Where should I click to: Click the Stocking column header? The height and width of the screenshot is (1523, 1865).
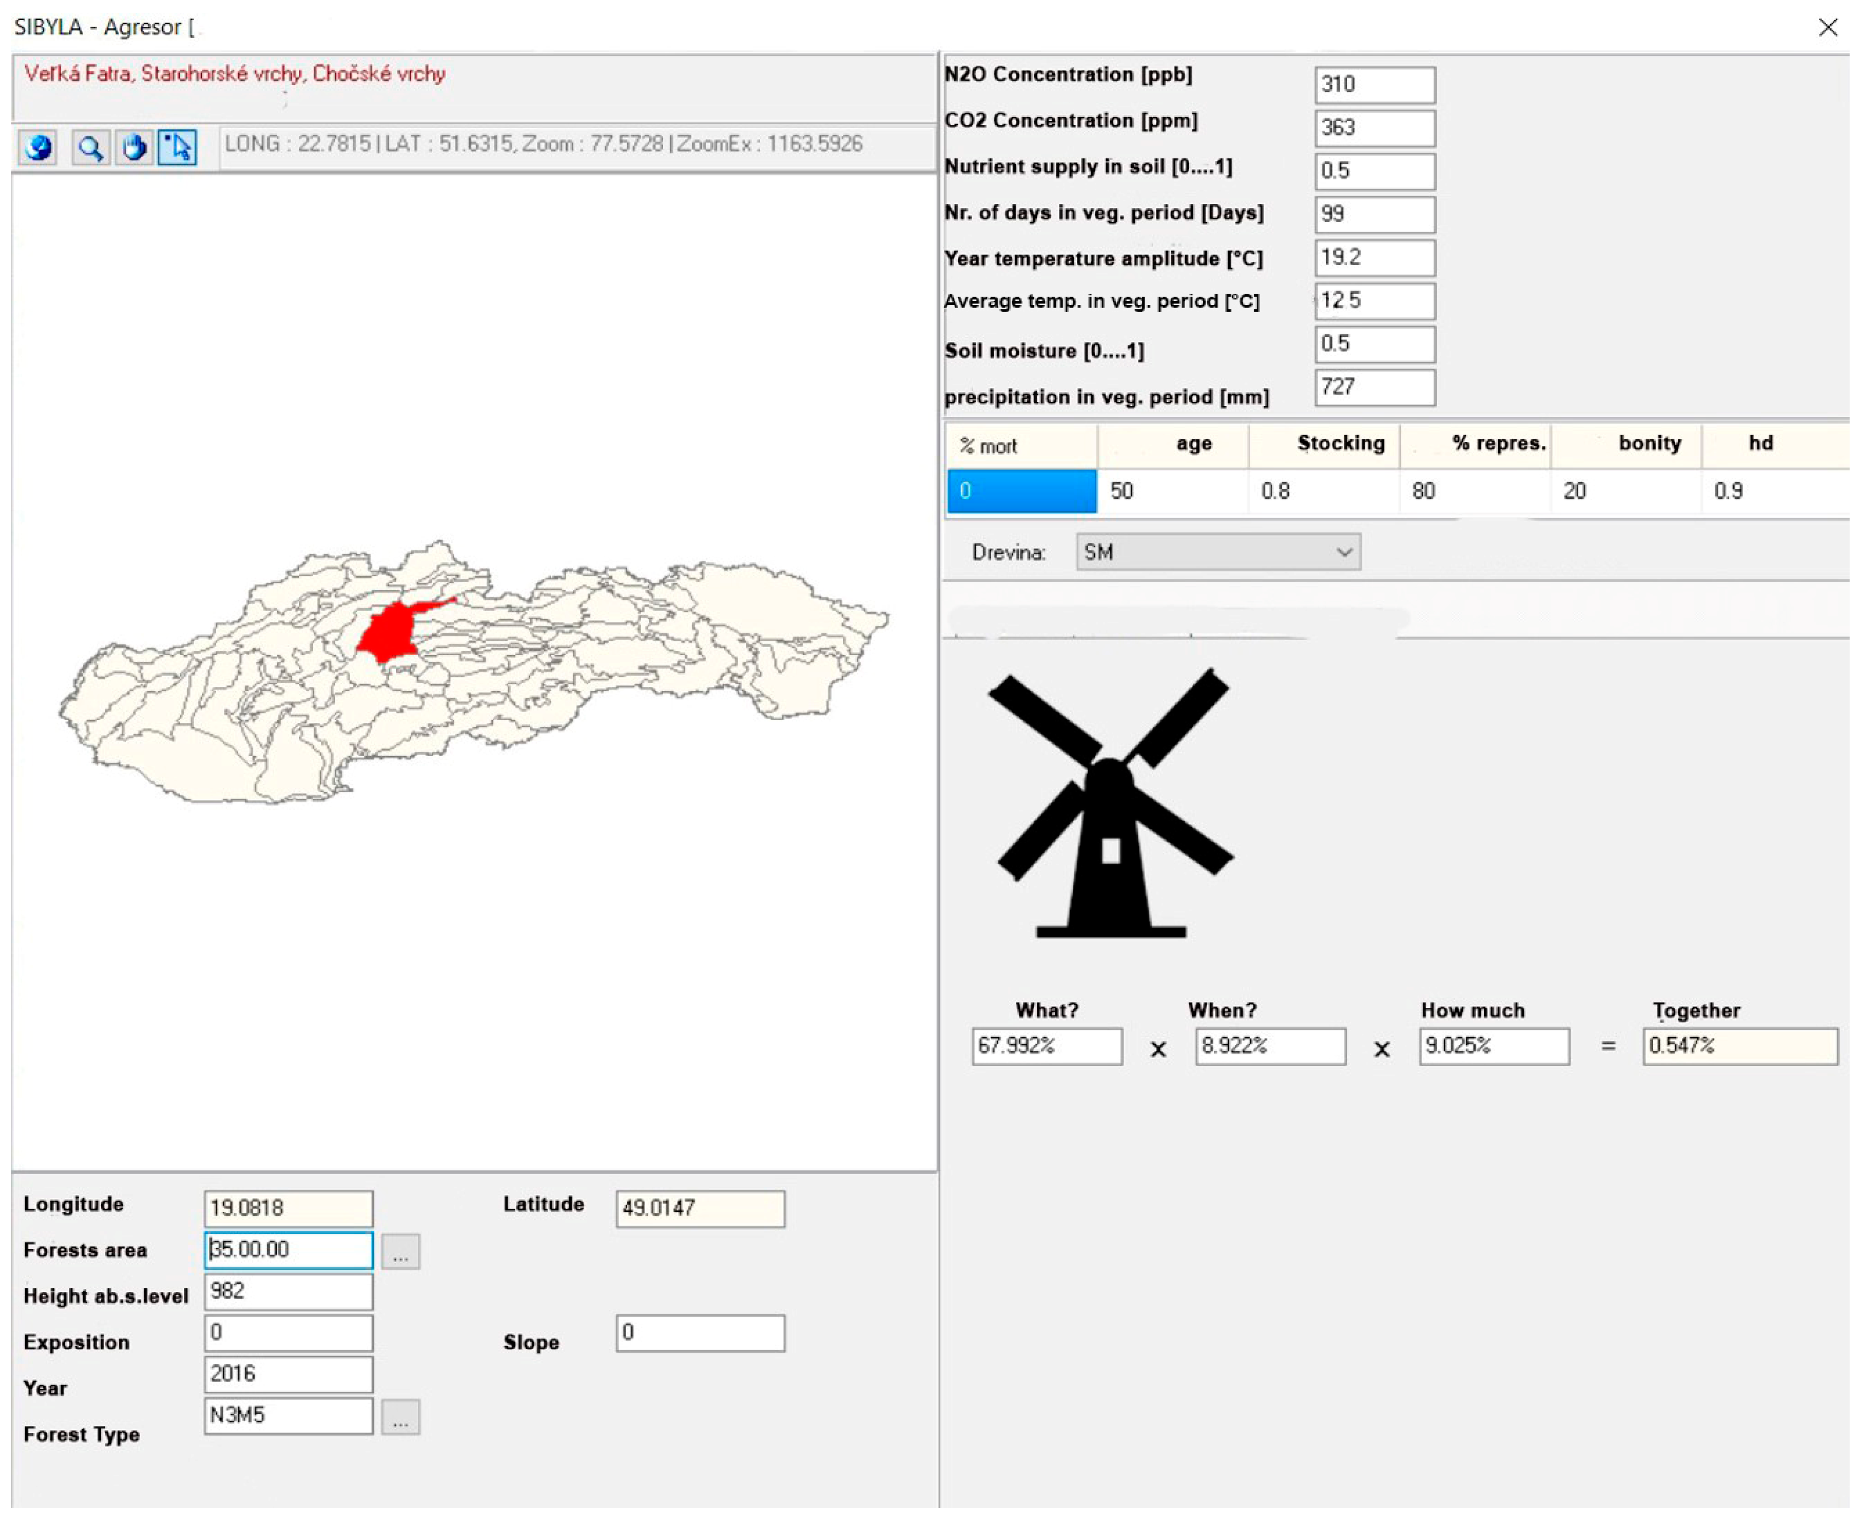pos(1340,445)
